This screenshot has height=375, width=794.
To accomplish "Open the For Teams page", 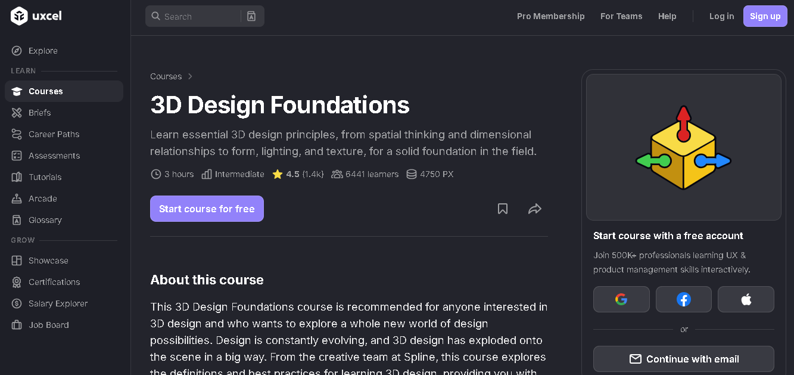I will pyautogui.click(x=621, y=16).
